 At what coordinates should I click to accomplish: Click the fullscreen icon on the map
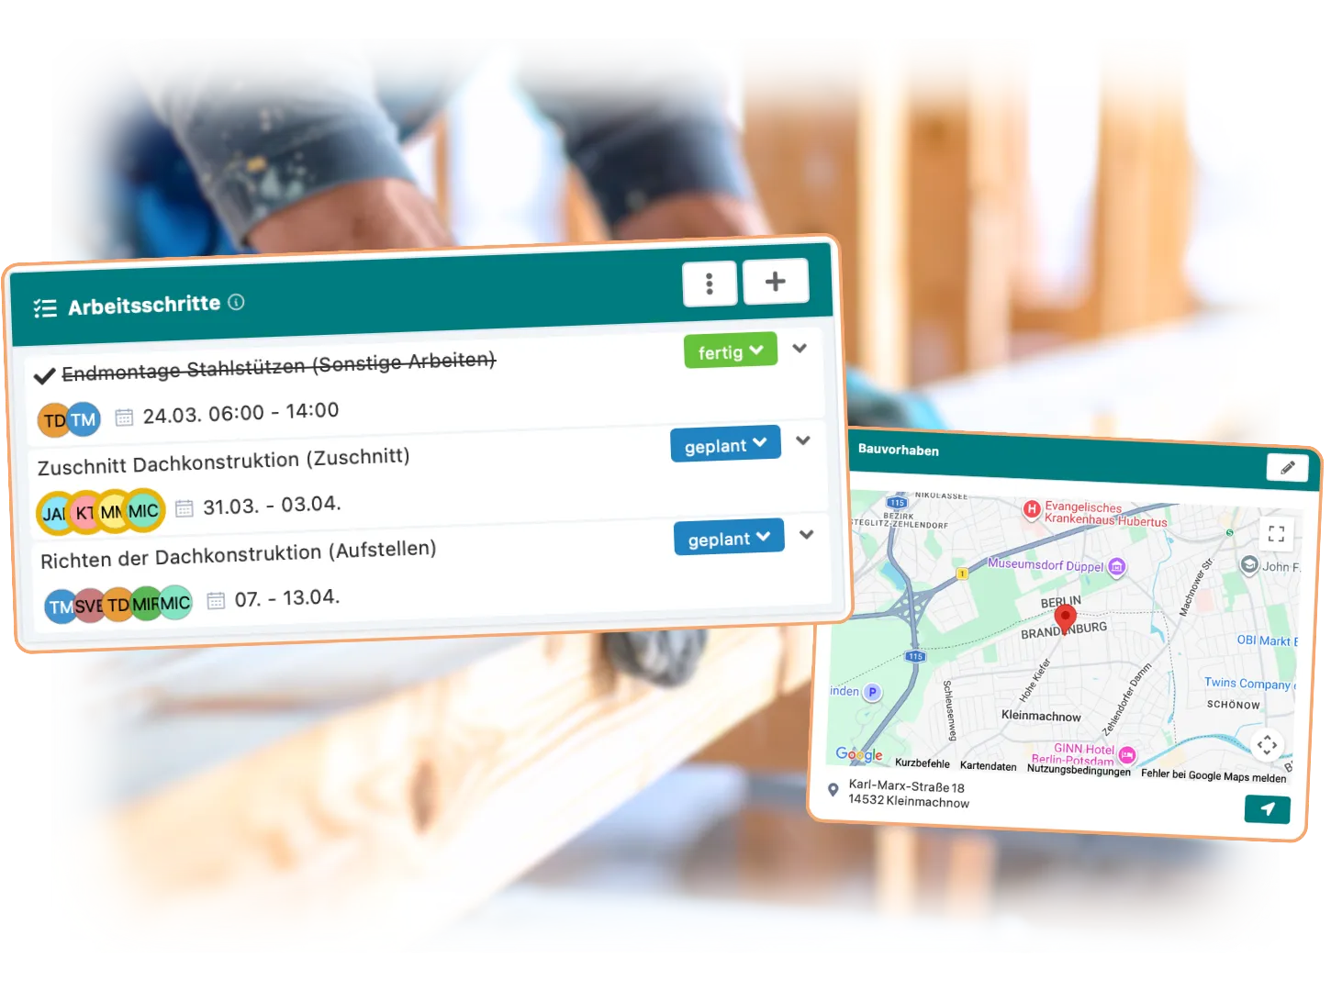pyautogui.click(x=1275, y=533)
